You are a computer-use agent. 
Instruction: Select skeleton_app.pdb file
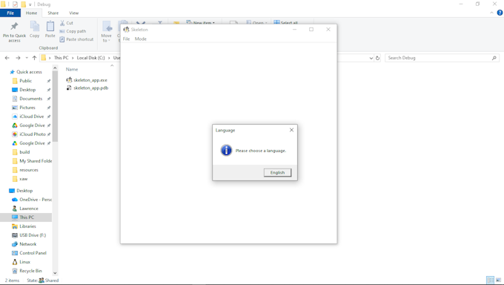[x=87, y=88]
